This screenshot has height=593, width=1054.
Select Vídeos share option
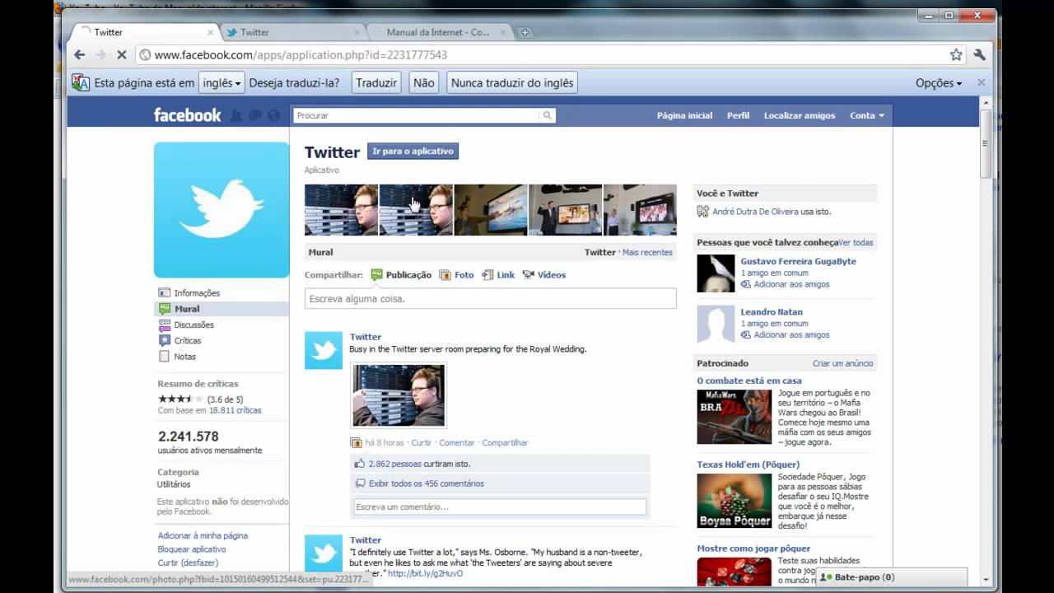point(544,275)
